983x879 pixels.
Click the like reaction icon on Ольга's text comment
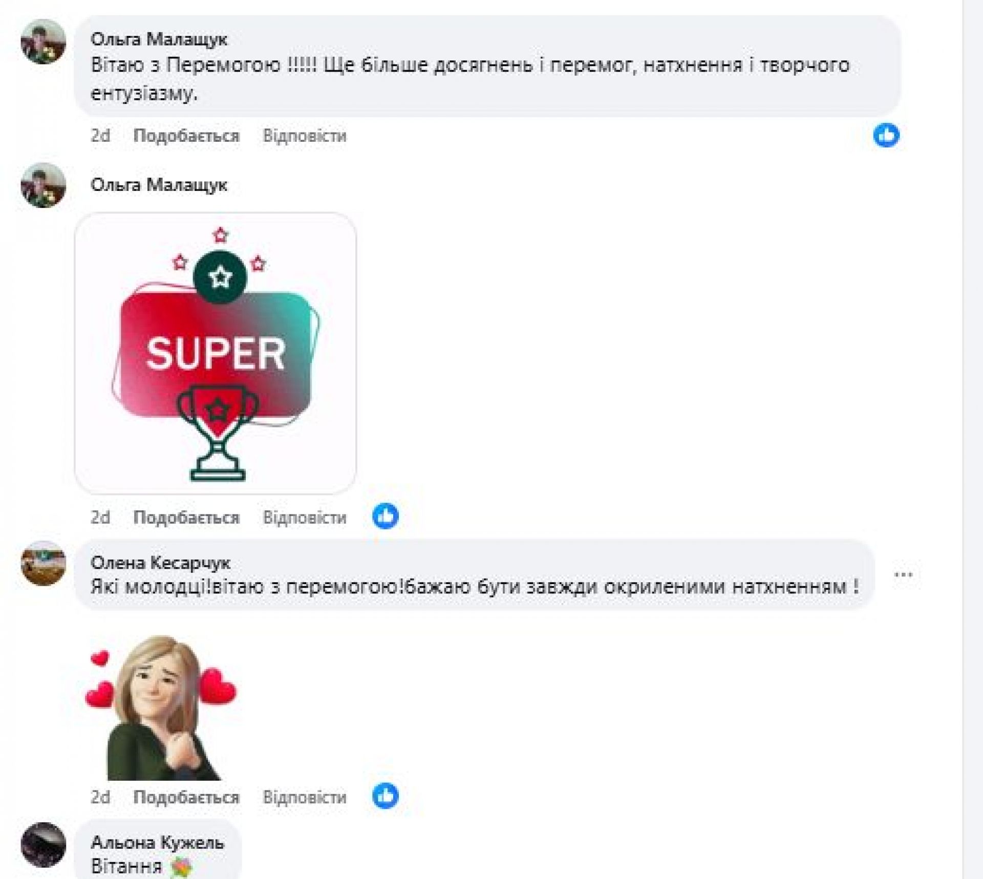click(x=886, y=135)
